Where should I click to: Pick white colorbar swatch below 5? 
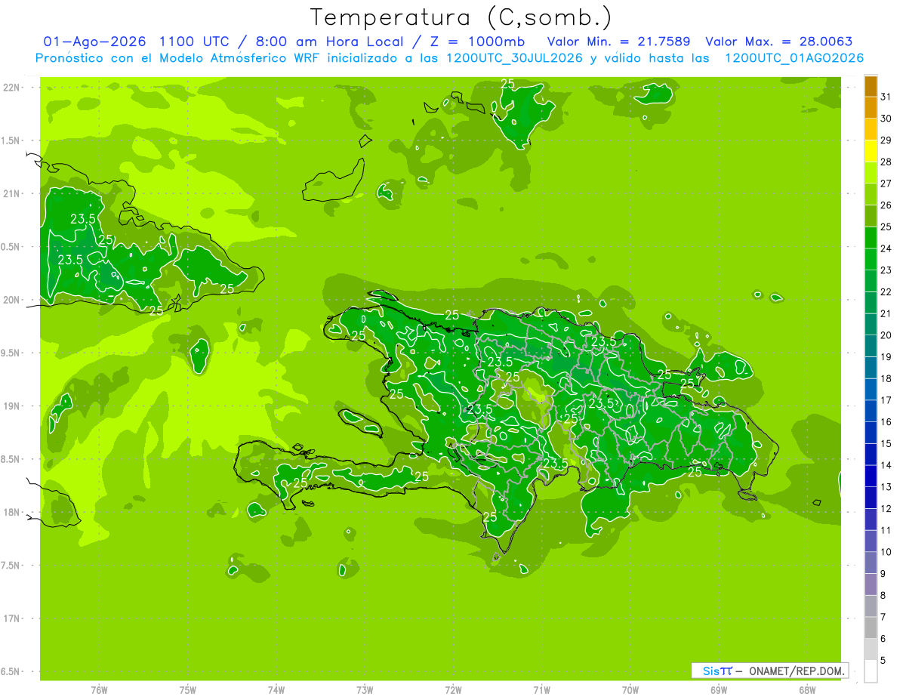[x=871, y=671]
